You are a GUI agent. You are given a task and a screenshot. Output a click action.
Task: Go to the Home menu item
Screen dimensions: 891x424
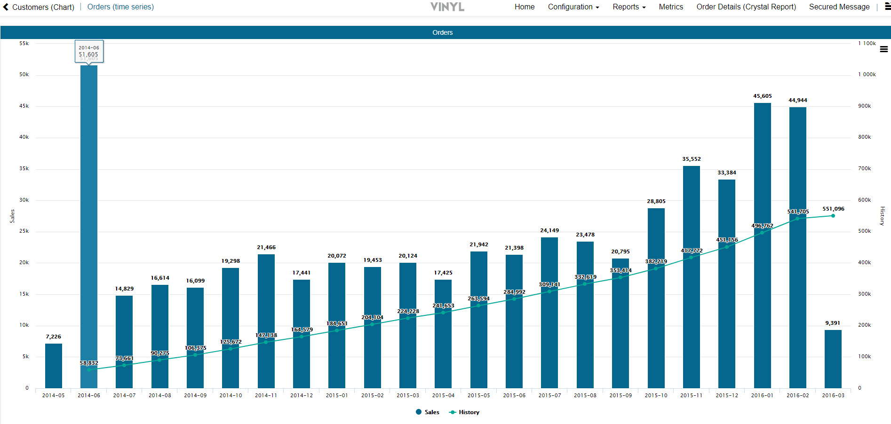point(524,7)
